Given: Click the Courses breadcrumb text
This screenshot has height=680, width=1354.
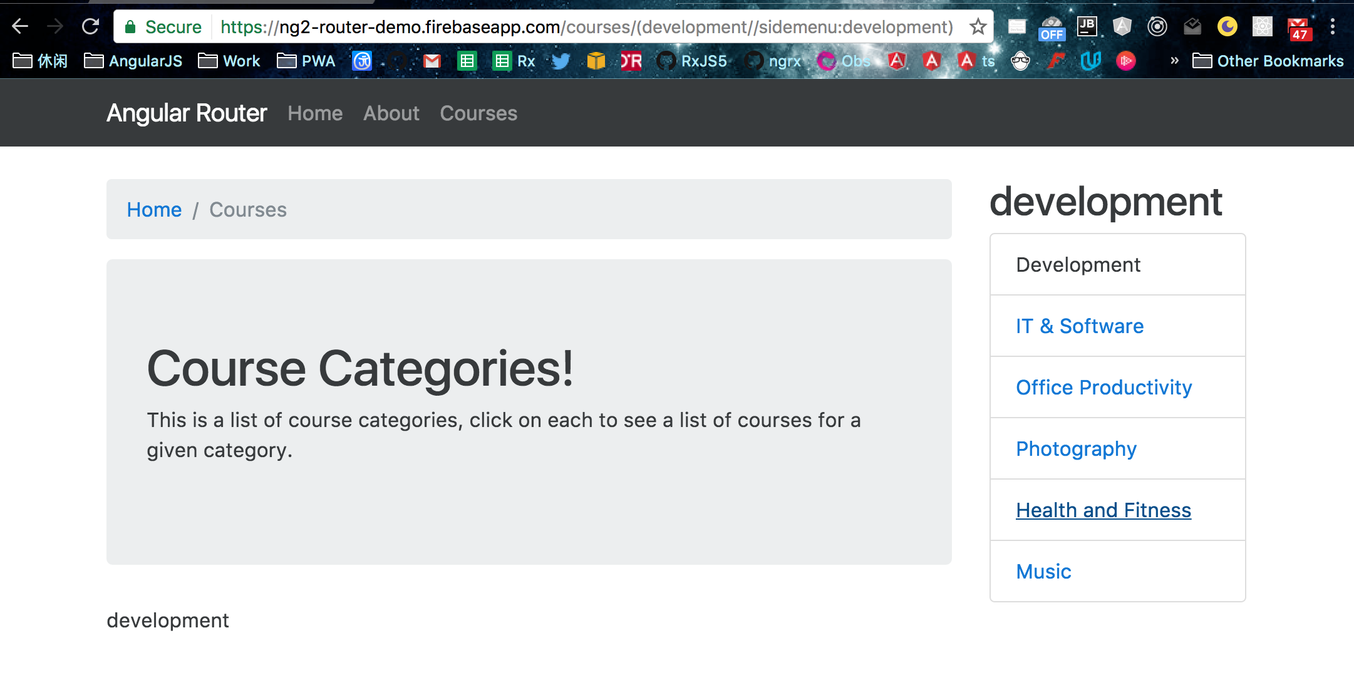Looking at the screenshot, I should tap(248, 210).
